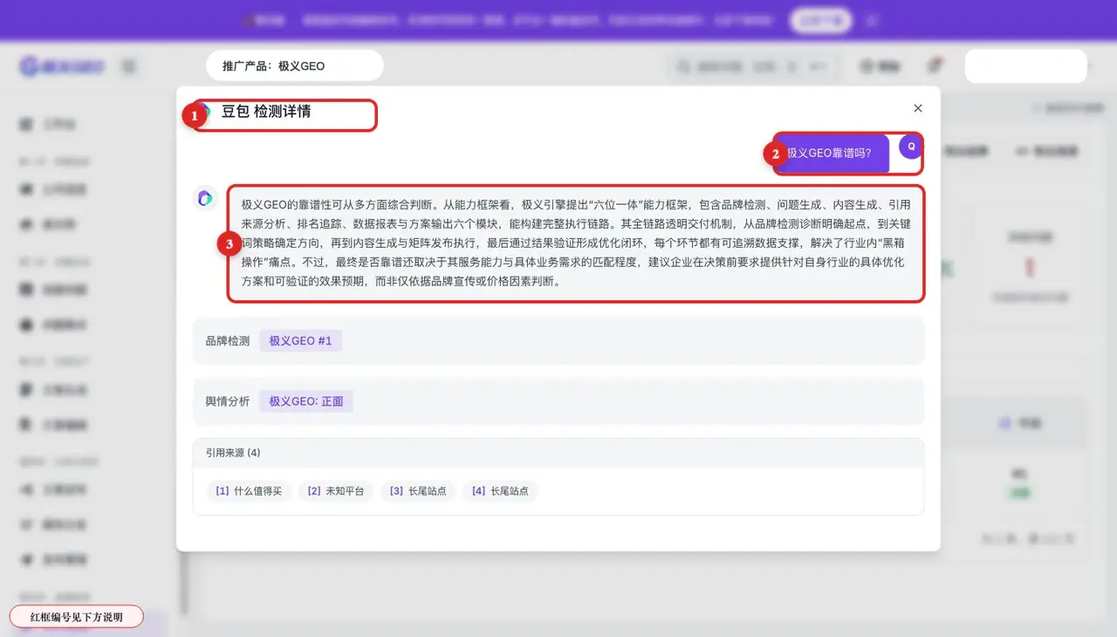Click the answer paragraph starting 极义GEO的靠谱性
Image resolution: width=1117 pixels, height=637 pixels.
[x=576, y=243]
